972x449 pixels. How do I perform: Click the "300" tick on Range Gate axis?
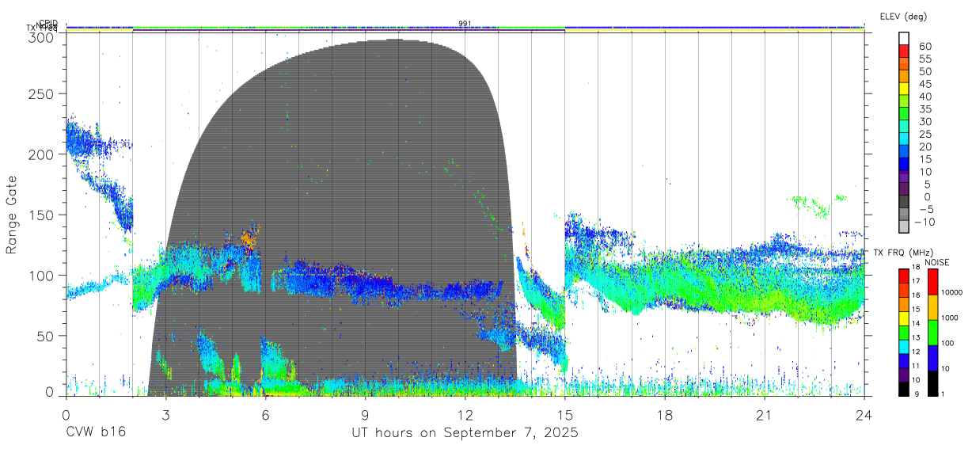coord(40,36)
